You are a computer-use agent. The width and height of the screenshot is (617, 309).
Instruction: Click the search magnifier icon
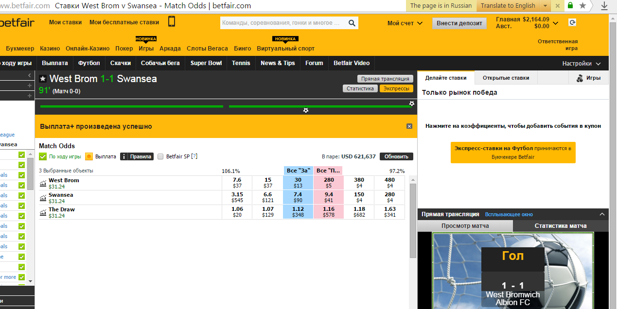[352, 23]
